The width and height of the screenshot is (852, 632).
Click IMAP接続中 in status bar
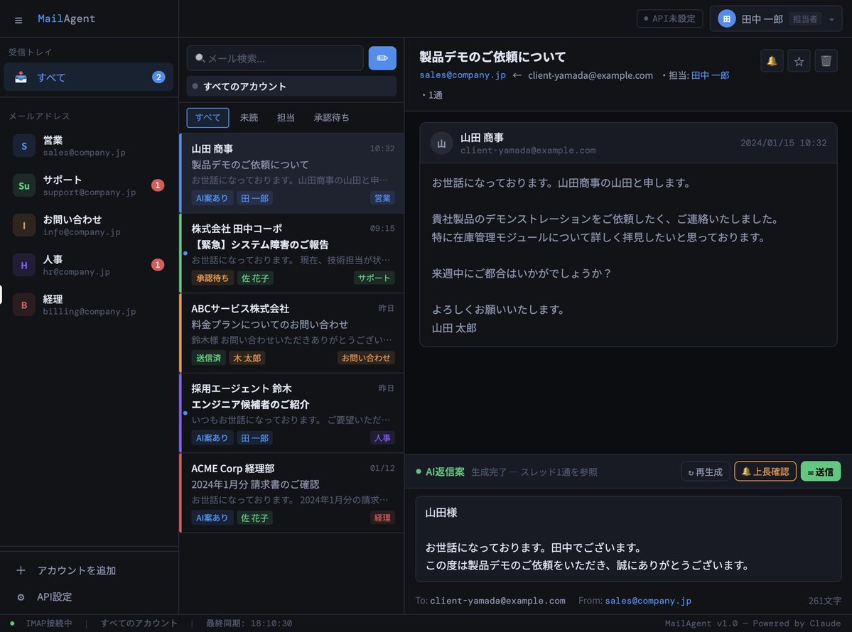[49, 623]
